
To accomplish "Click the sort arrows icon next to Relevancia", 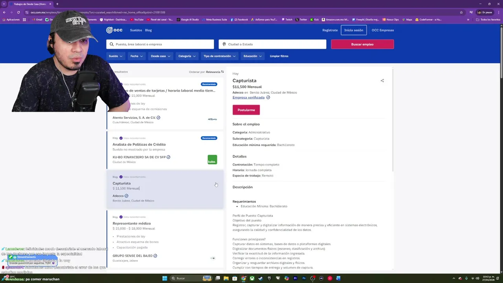I will click(x=222, y=72).
